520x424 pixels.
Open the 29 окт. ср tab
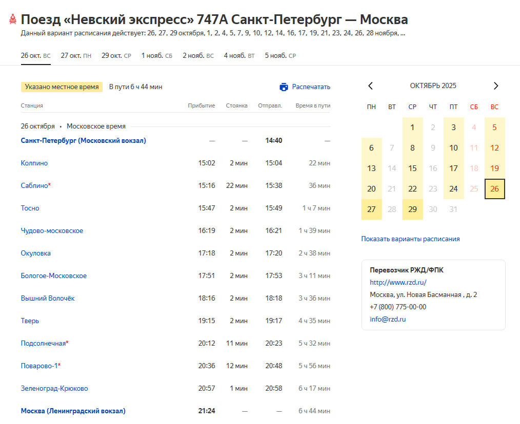tap(116, 56)
